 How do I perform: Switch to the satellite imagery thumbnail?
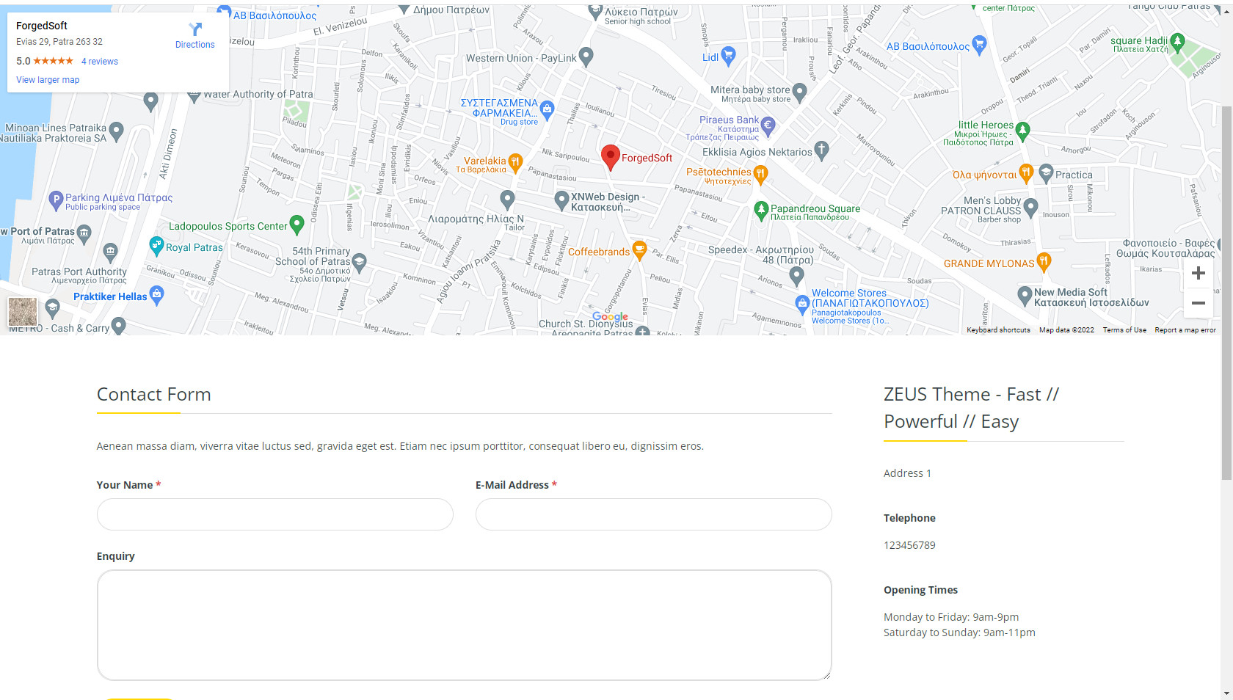[22, 312]
